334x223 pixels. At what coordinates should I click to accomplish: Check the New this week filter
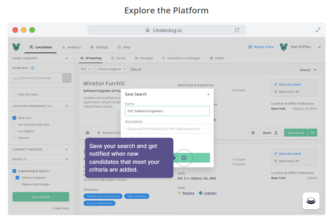point(15,94)
